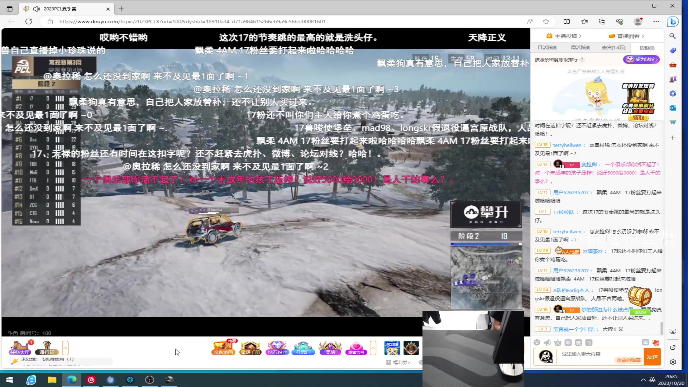Viewport: 688px width, 387px height.
Task: Open the 梗 meme phrases button
Action: pyautogui.click(x=578, y=343)
